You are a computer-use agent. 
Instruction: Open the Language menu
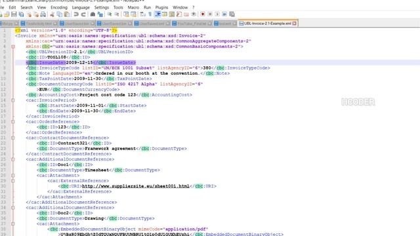(81, 7)
